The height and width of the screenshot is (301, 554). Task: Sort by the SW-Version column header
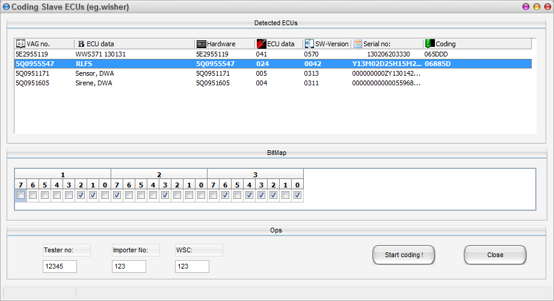coord(327,44)
